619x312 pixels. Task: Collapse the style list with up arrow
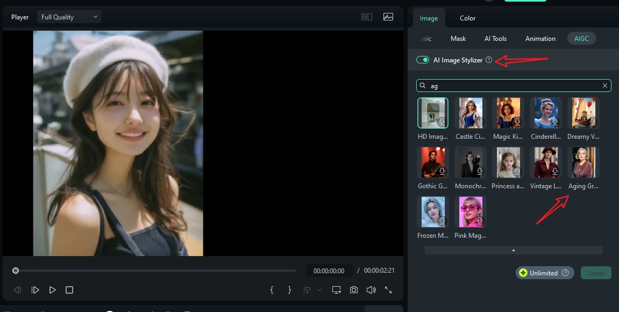514,250
